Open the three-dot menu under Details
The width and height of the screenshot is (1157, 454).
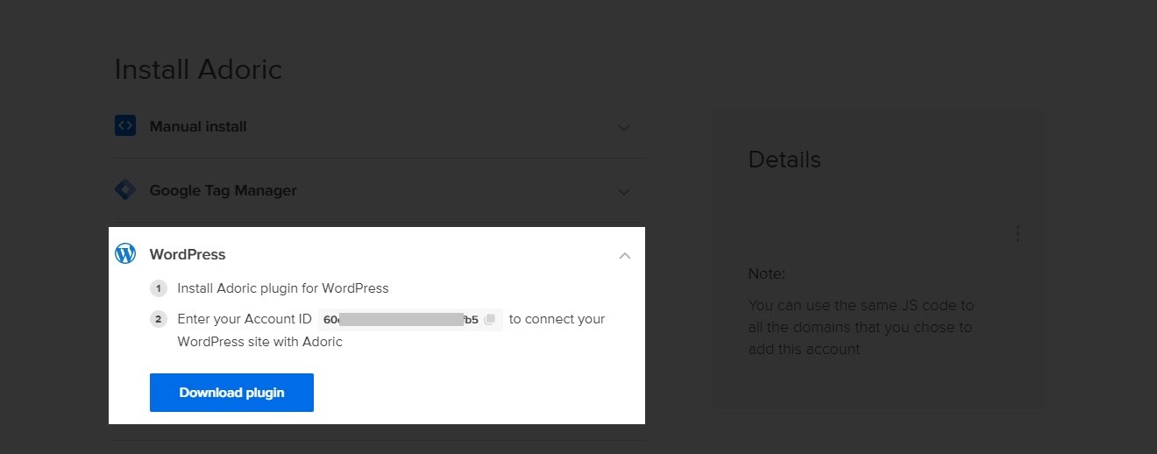point(1018,233)
